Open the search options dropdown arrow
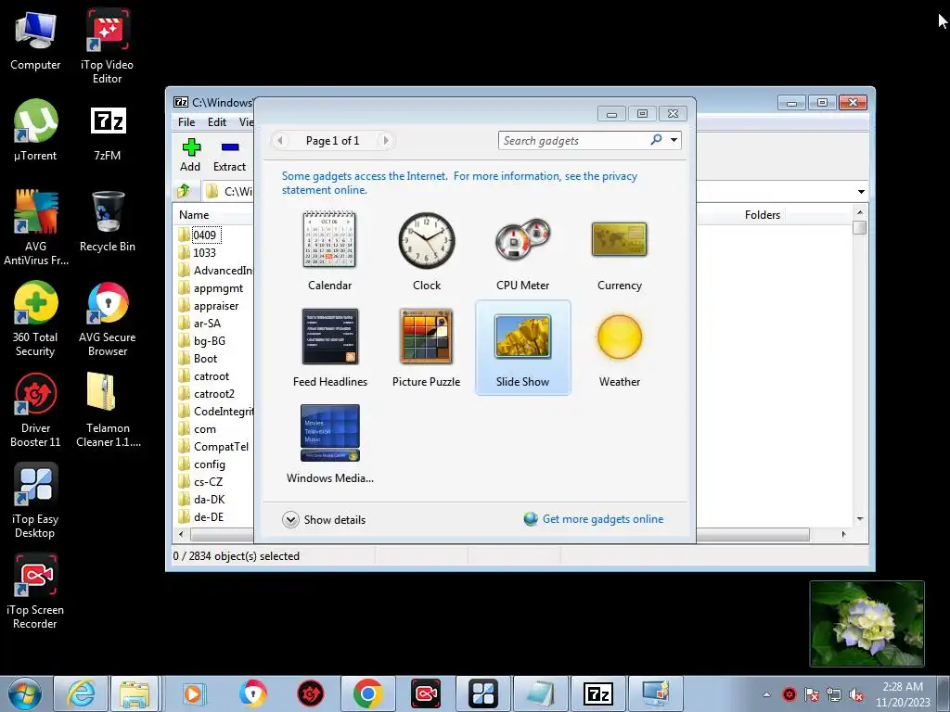Screen dimensions: 950x712 674,140
